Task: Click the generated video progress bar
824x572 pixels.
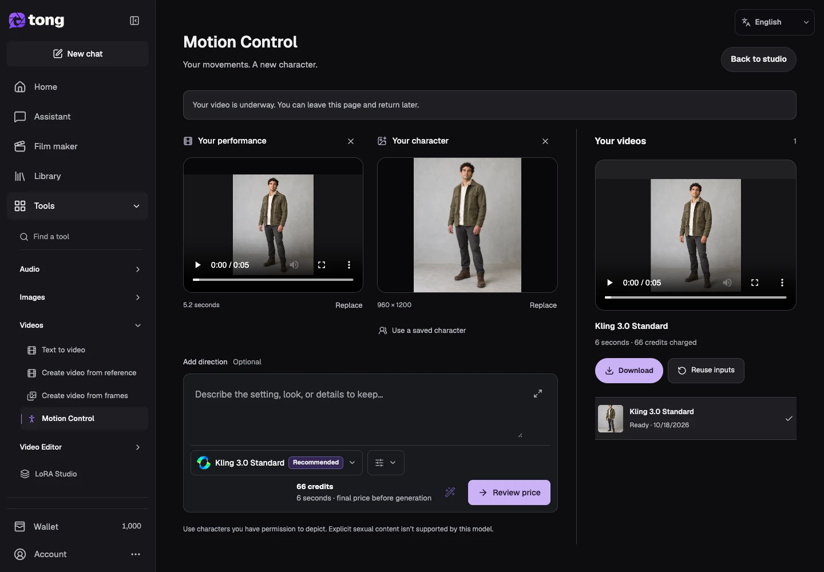Action: [695, 297]
